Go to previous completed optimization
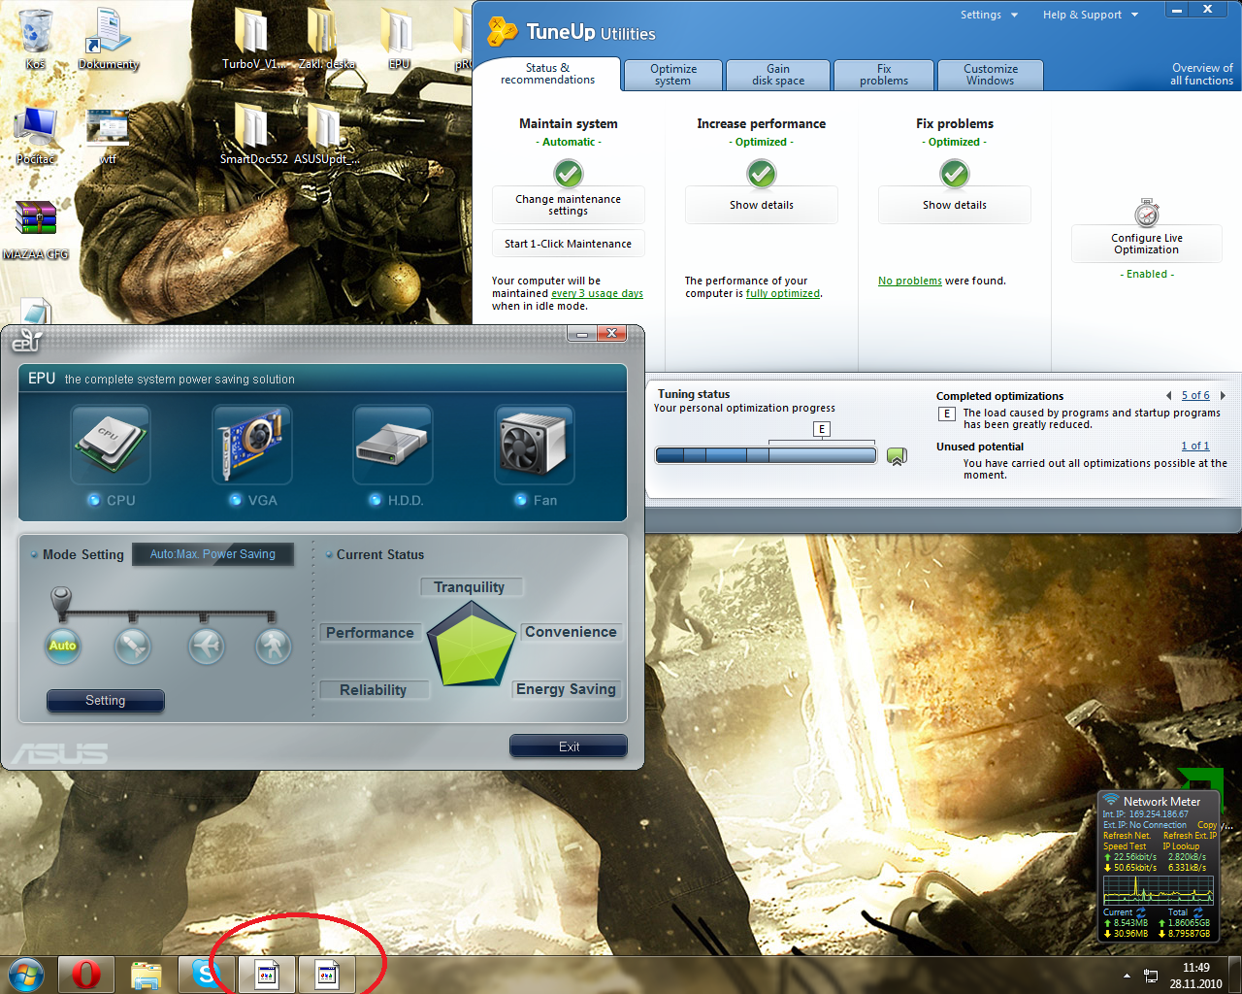The height and width of the screenshot is (994, 1242). click(1169, 396)
